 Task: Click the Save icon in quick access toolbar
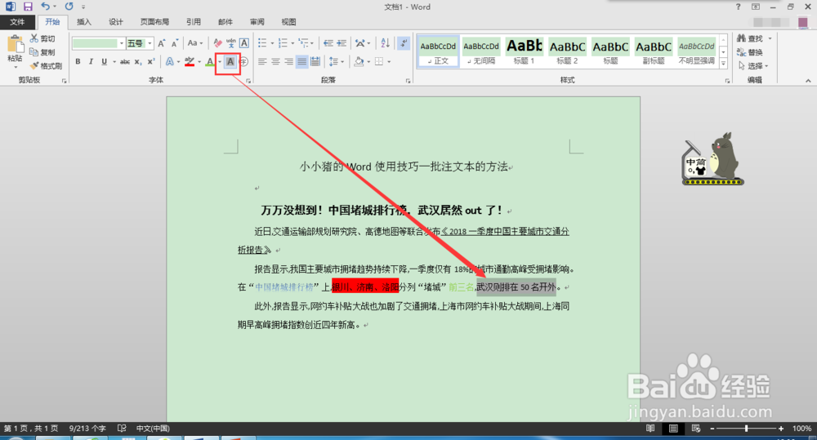point(28,7)
